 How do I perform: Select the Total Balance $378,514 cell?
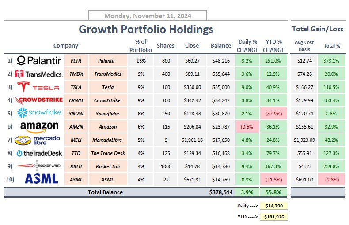click(220, 192)
